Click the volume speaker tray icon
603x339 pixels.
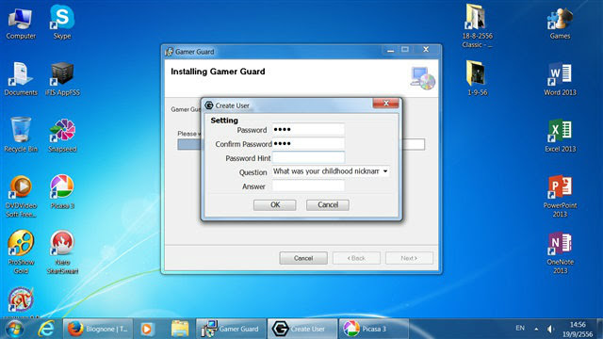550,329
